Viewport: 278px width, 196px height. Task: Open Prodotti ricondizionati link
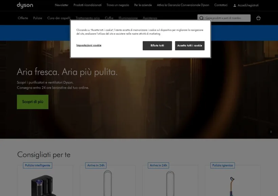click(87, 5)
